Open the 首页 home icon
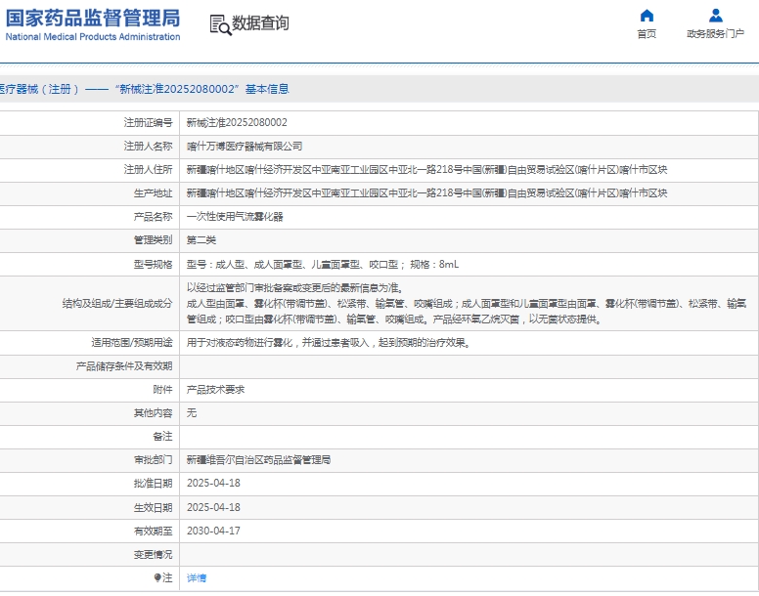Screen dimensions: 759x596 coord(647,16)
